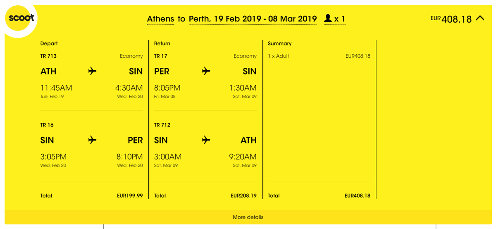Click the passenger person icon

coord(328,19)
